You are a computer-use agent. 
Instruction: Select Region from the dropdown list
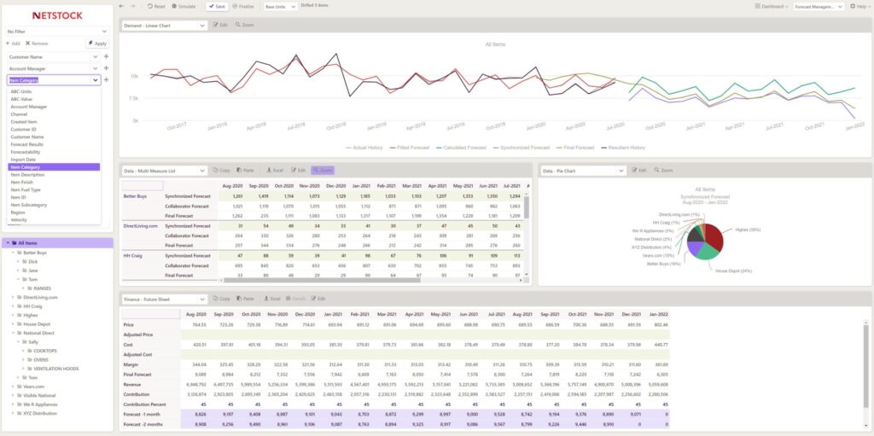pos(18,212)
